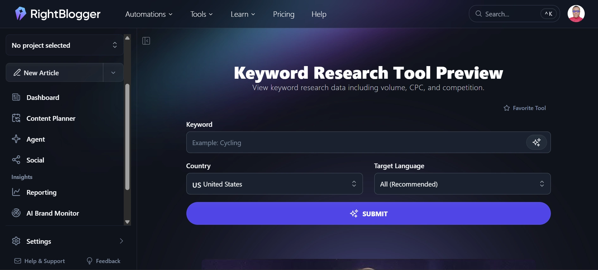The height and width of the screenshot is (270, 598).
Task: Click the Feedback lightbulb icon
Action: point(90,261)
